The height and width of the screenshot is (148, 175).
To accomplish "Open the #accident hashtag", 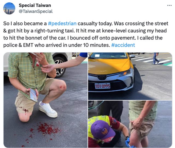I will point(123,45).
